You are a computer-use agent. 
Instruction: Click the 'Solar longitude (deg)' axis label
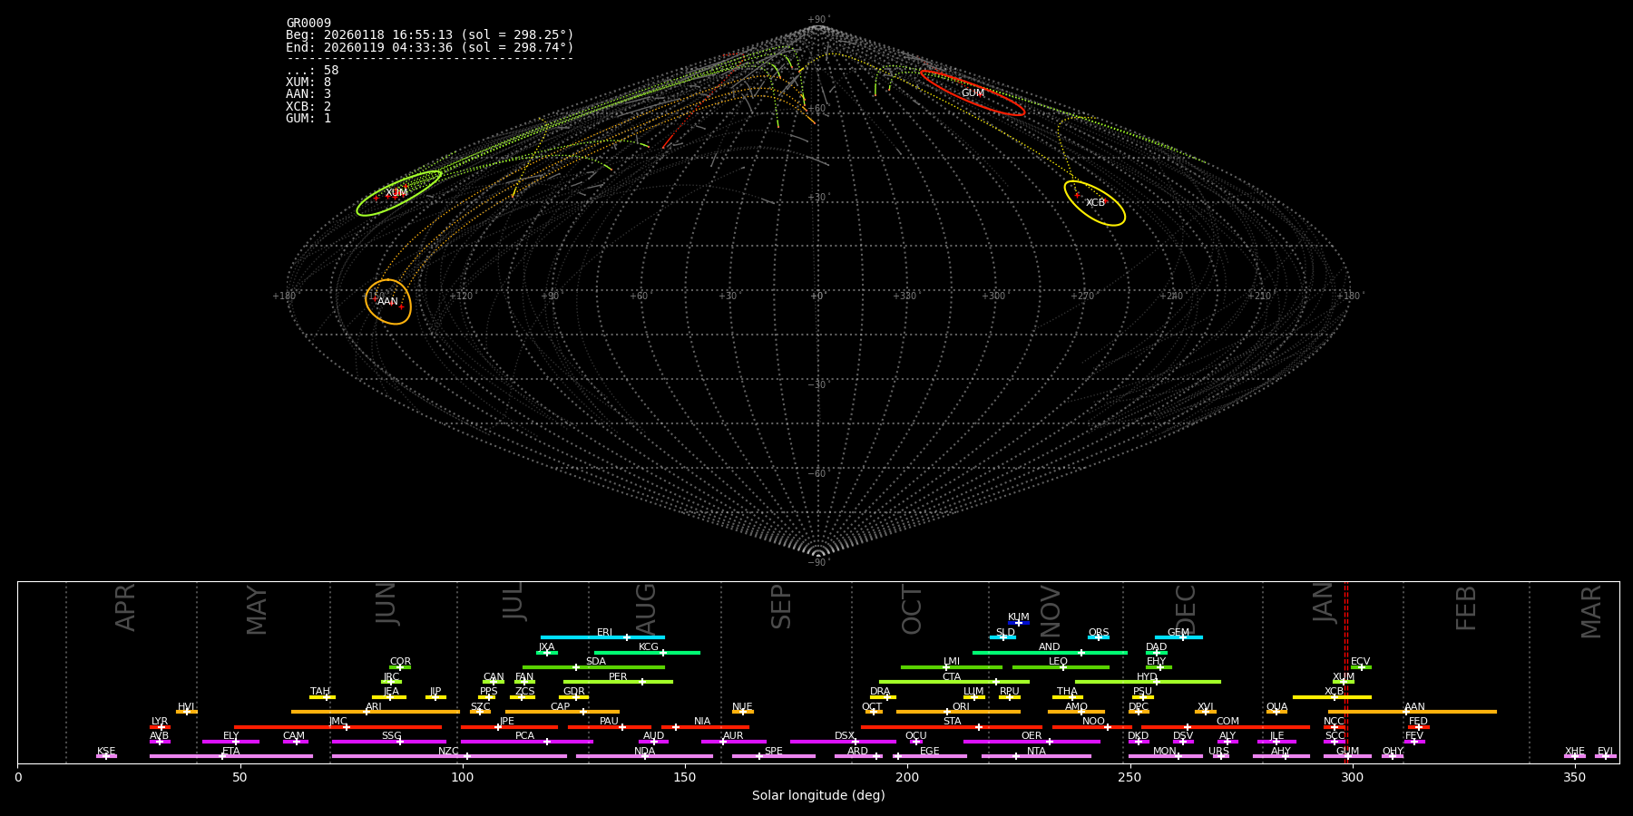pos(818,795)
